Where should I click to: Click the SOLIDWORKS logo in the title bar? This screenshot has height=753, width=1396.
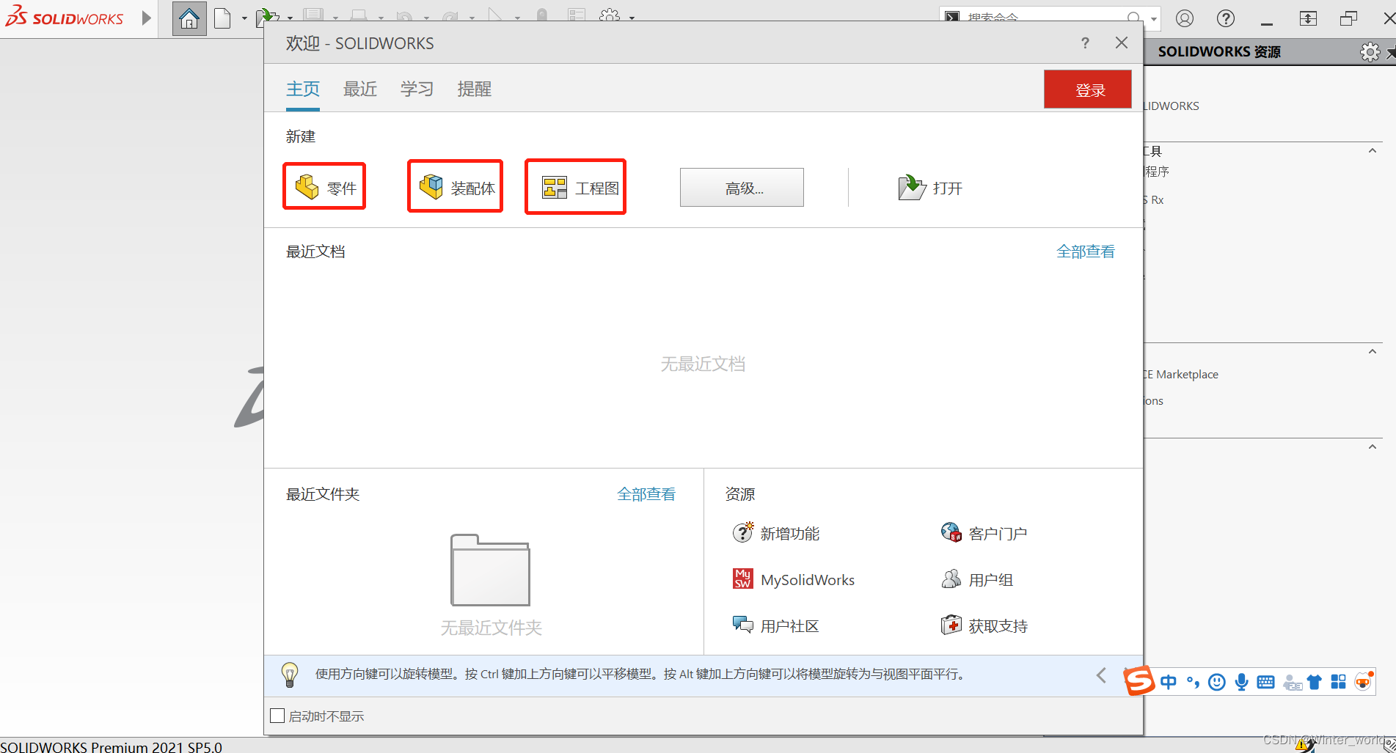click(65, 17)
